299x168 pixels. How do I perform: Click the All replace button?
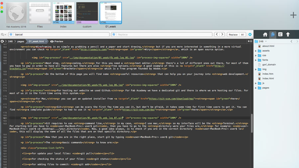point(243,35)
